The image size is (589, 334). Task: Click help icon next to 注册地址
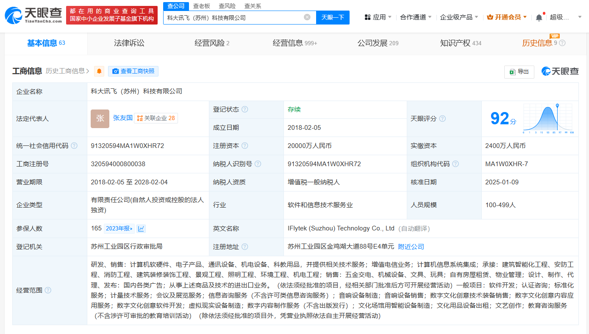coord(244,247)
